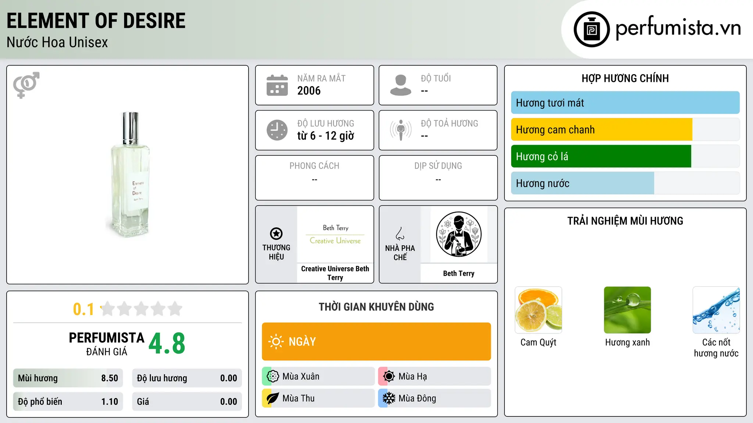Click the ĐỘ TUỔI label
Screen dimensions: 753x423
click(x=436, y=79)
